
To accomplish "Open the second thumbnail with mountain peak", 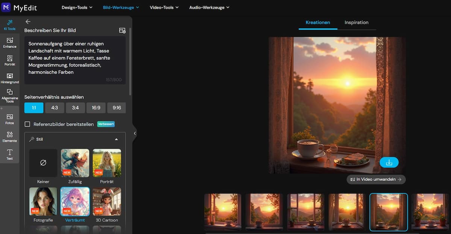I will pos(264,212).
